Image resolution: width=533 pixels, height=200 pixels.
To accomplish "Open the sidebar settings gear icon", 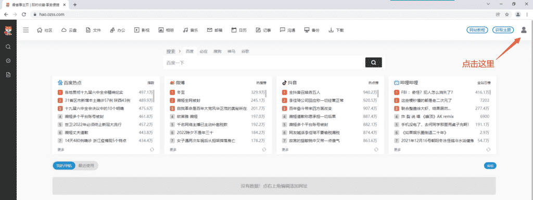I will point(8,61).
